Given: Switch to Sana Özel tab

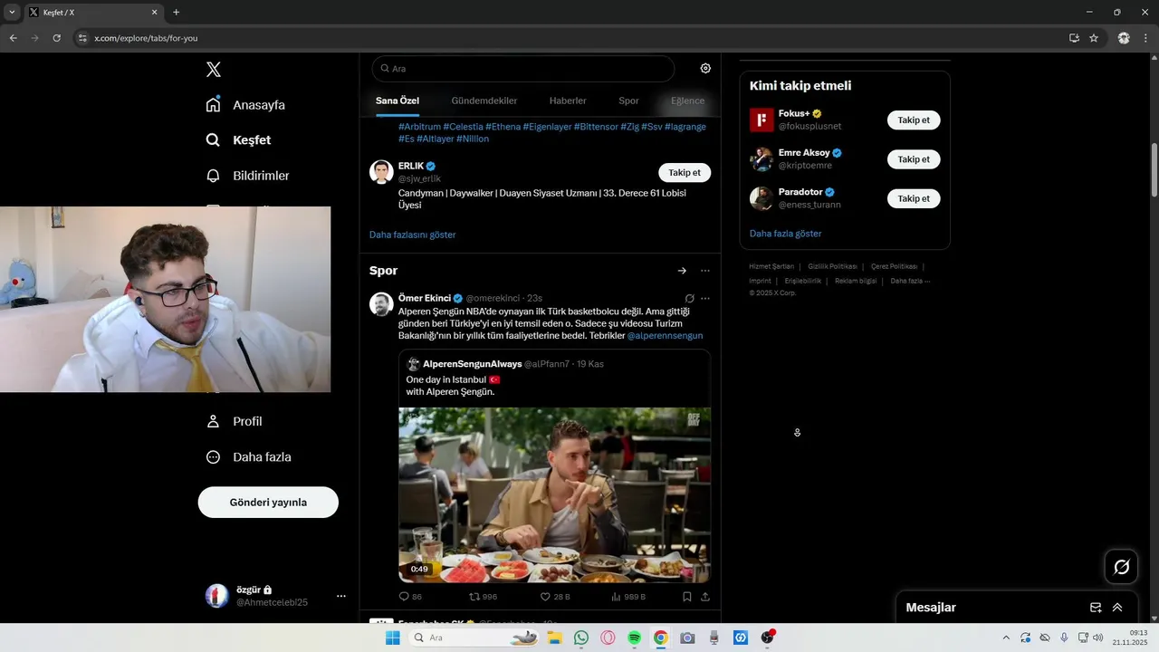Looking at the screenshot, I should [x=398, y=101].
